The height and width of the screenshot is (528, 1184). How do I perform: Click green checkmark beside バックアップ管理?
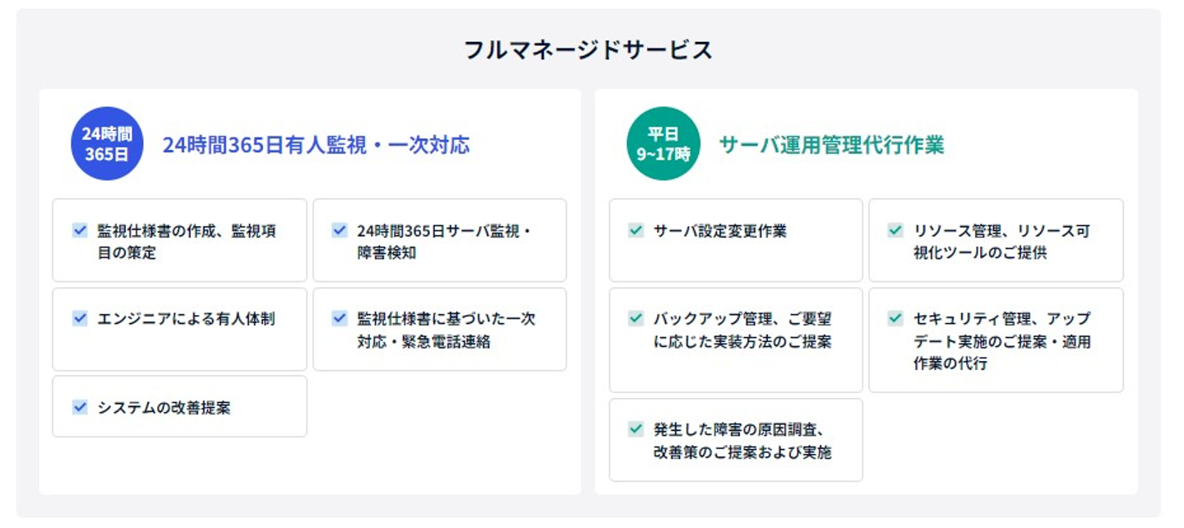636,318
